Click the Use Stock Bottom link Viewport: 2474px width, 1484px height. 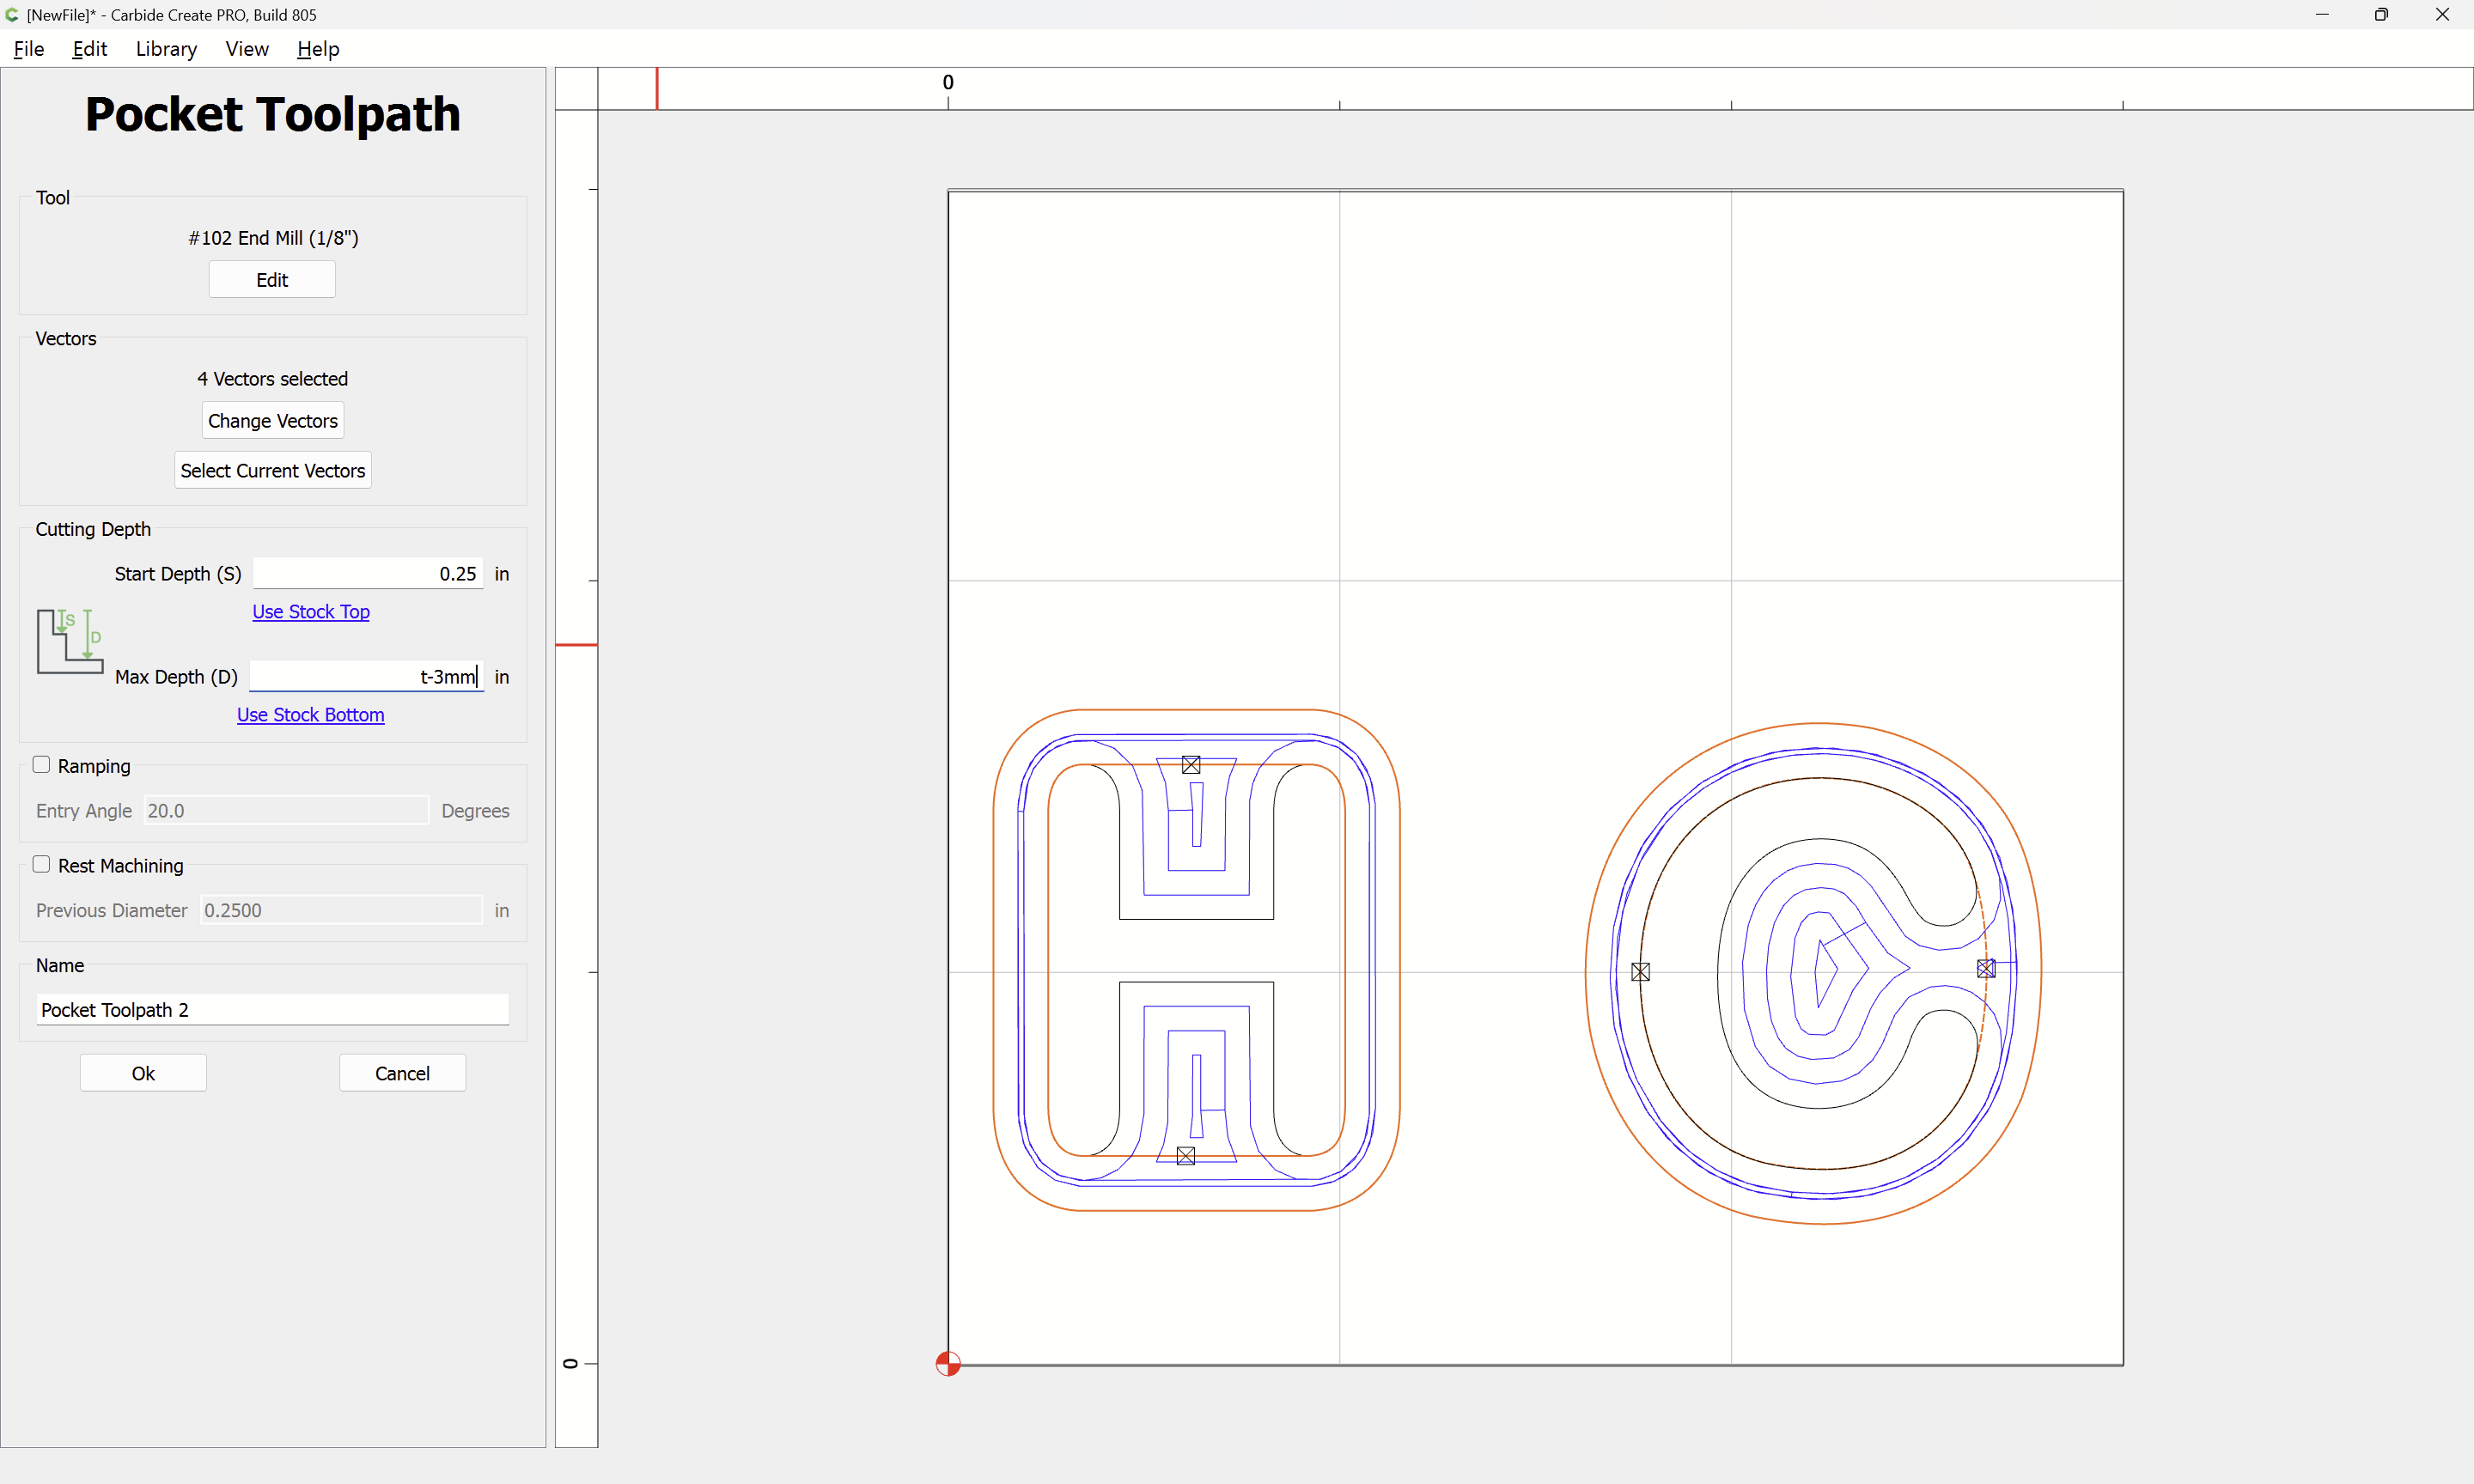click(311, 715)
